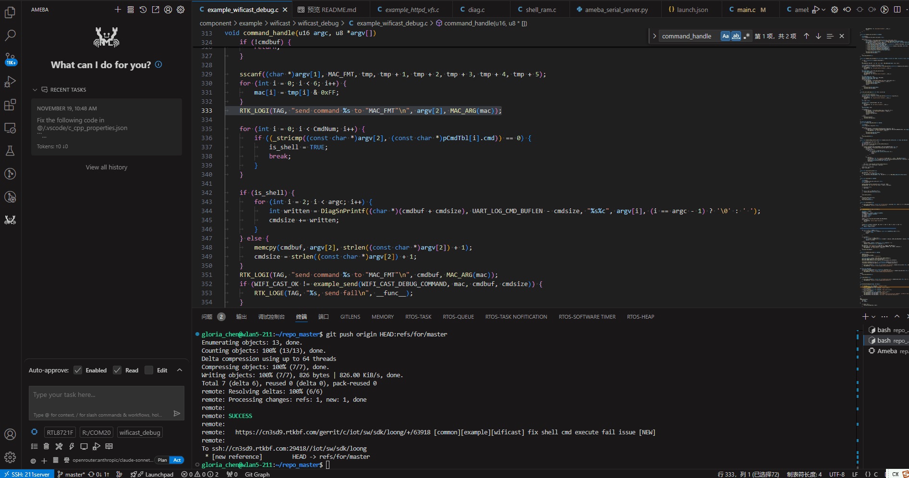The image size is (909, 478).
Task: Click the trash icon below the task input
Action: click(x=46, y=446)
